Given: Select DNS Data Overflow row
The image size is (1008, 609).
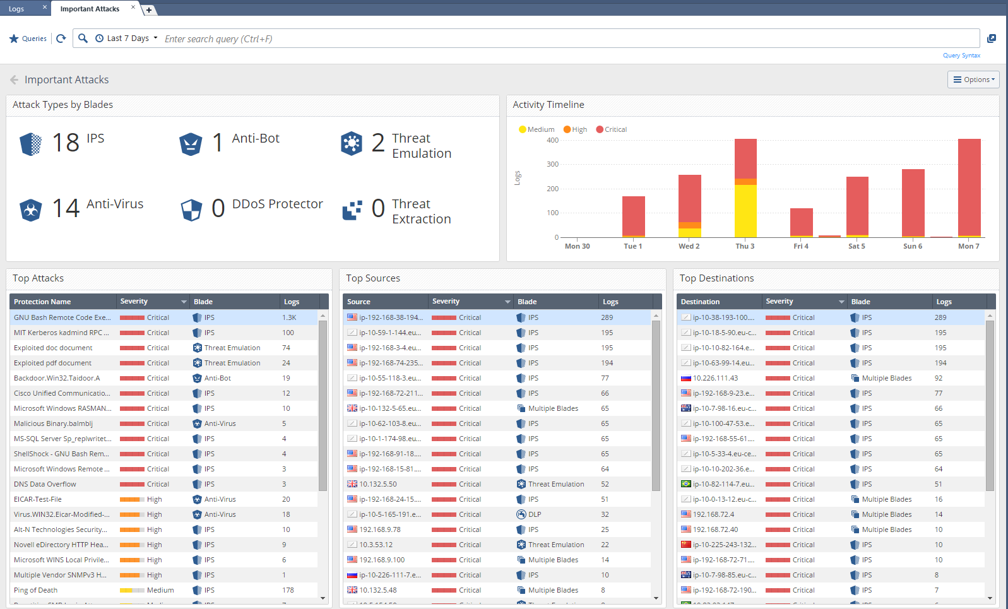Looking at the screenshot, I should 163,484.
